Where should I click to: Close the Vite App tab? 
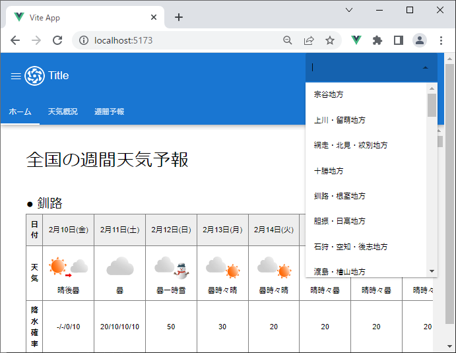coord(154,17)
